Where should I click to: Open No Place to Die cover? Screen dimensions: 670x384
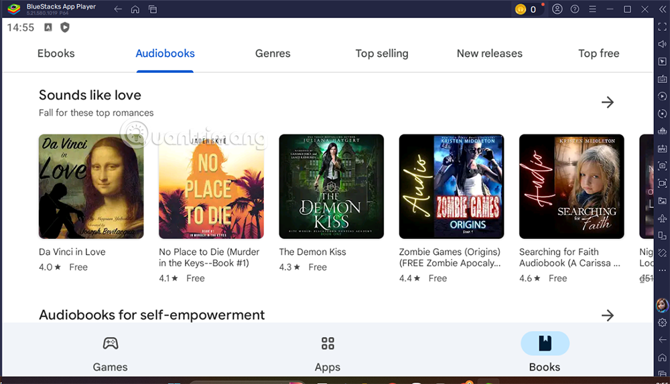coord(211,187)
